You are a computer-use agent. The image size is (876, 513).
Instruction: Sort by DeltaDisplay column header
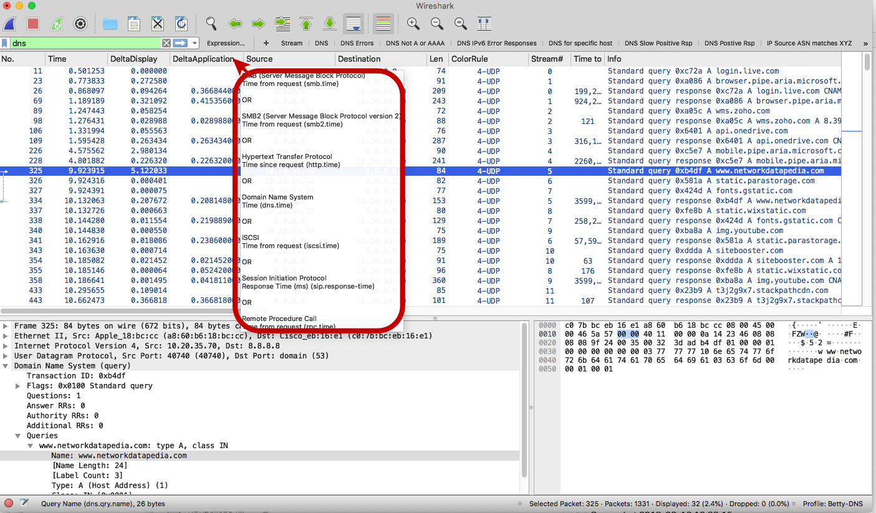pos(139,59)
